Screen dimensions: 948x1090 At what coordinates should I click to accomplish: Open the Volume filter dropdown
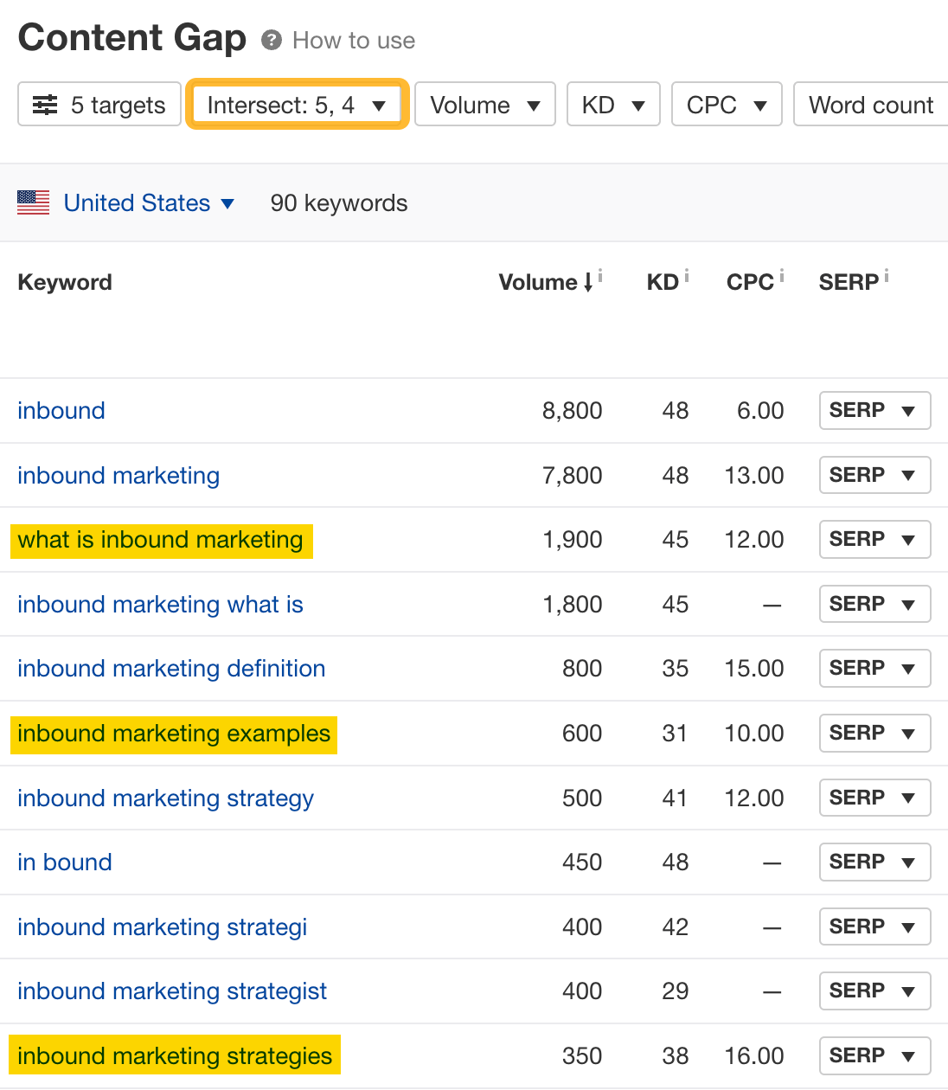click(x=484, y=104)
